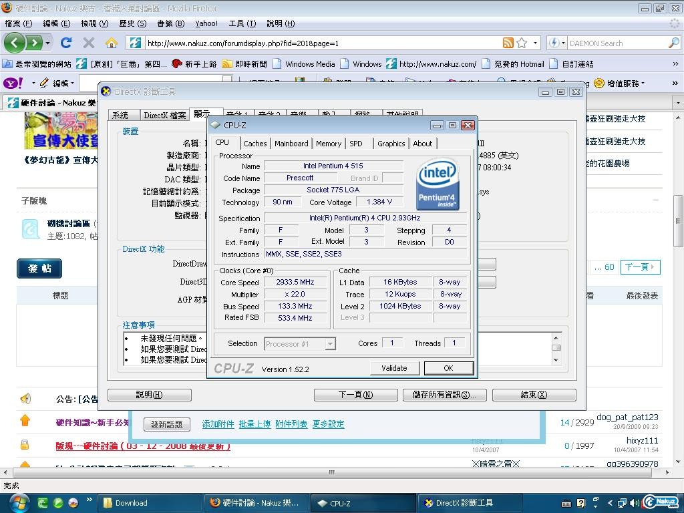Click the purple Y! logo on Yahoo toolbar
684x513 pixels.
13,82
